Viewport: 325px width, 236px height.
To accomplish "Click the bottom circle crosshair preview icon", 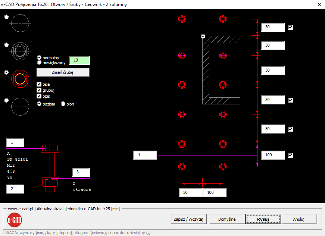I will pos(20,107).
